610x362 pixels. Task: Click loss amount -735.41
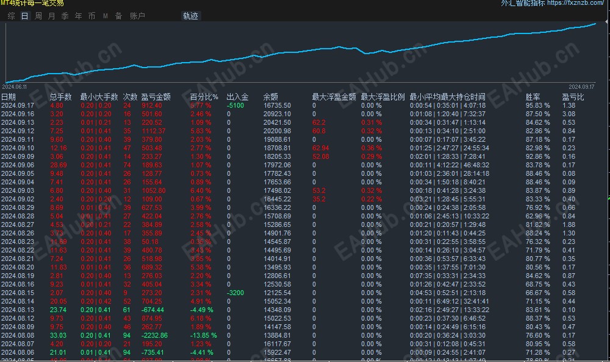[152, 353]
